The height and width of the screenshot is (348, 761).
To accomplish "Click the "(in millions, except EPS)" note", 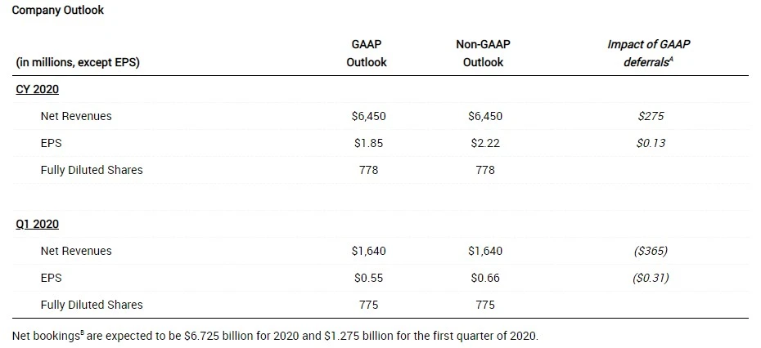I will click(x=78, y=62).
